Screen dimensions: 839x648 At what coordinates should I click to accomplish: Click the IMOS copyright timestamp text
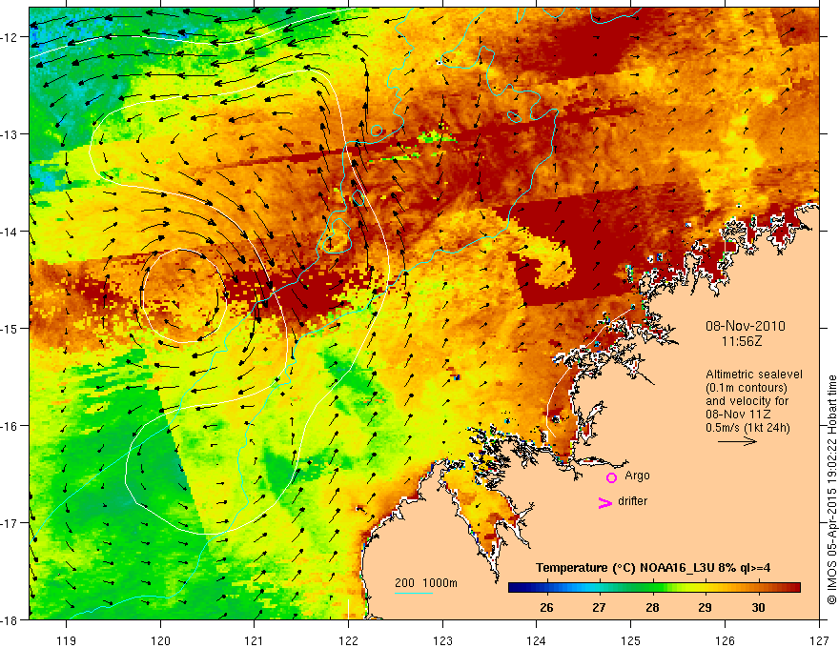(x=831, y=490)
